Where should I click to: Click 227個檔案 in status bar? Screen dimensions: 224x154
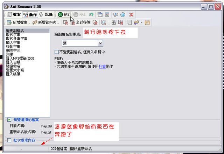click(x=59, y=149)
